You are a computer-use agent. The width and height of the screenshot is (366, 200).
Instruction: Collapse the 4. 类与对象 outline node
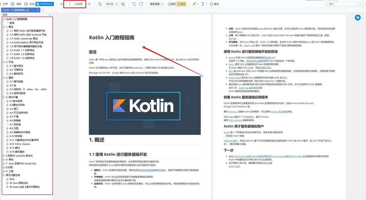4,97
